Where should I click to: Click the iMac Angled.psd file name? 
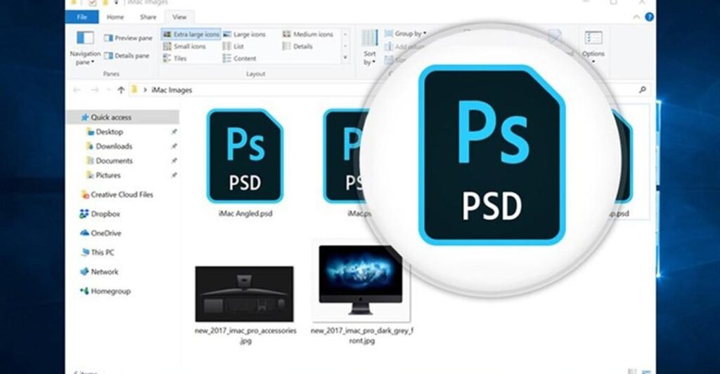pyautogui.click(x=245, y=213)
